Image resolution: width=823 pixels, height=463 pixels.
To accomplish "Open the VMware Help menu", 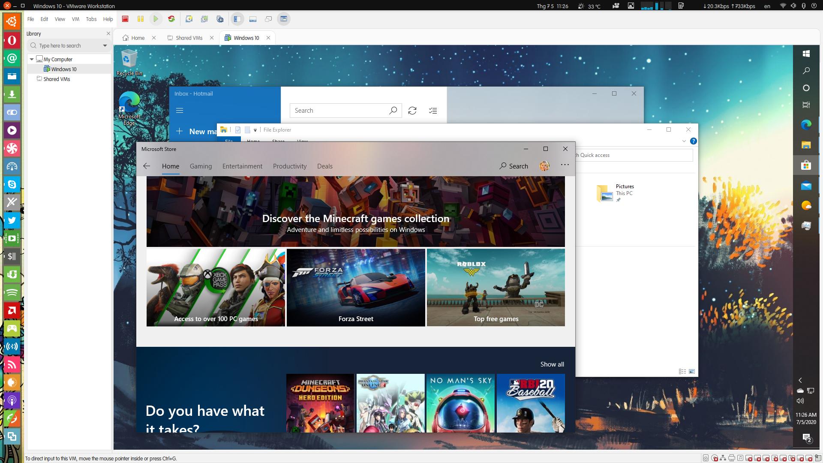I will (x=108, y=19).
